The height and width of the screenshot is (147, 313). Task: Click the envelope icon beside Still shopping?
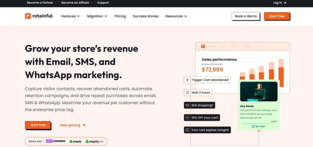(187, 105)
